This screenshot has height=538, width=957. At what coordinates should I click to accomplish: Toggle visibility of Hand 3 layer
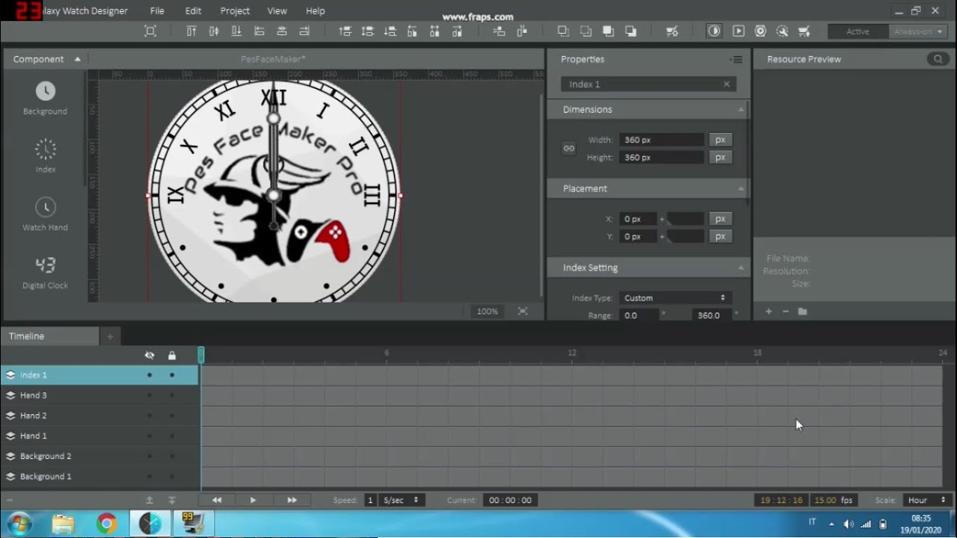tap(150, 395)
